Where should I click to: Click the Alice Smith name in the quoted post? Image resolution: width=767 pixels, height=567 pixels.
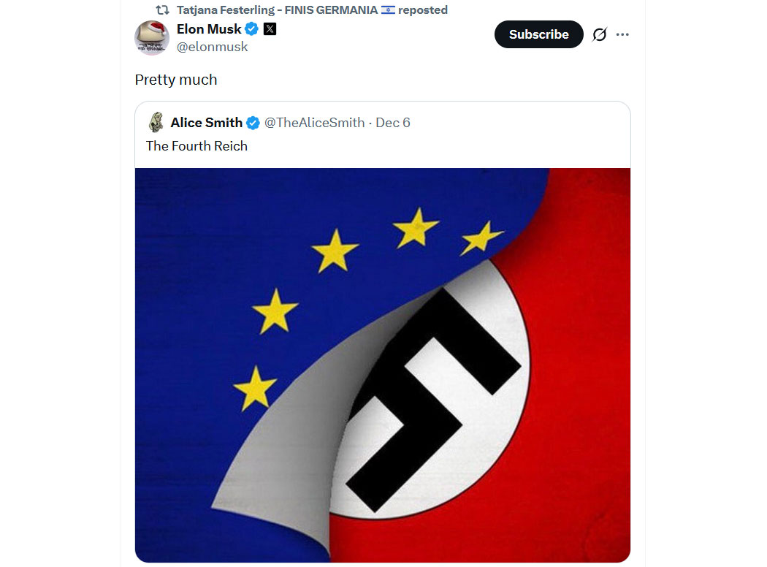pyautogui.click(x=206, y=123)
